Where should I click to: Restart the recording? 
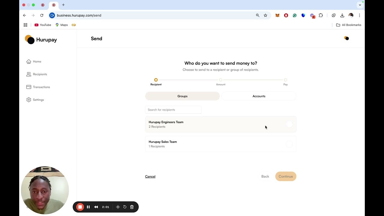click(x=125, y=207)
